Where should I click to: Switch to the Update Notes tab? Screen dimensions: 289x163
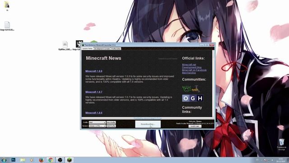[87, 48]
